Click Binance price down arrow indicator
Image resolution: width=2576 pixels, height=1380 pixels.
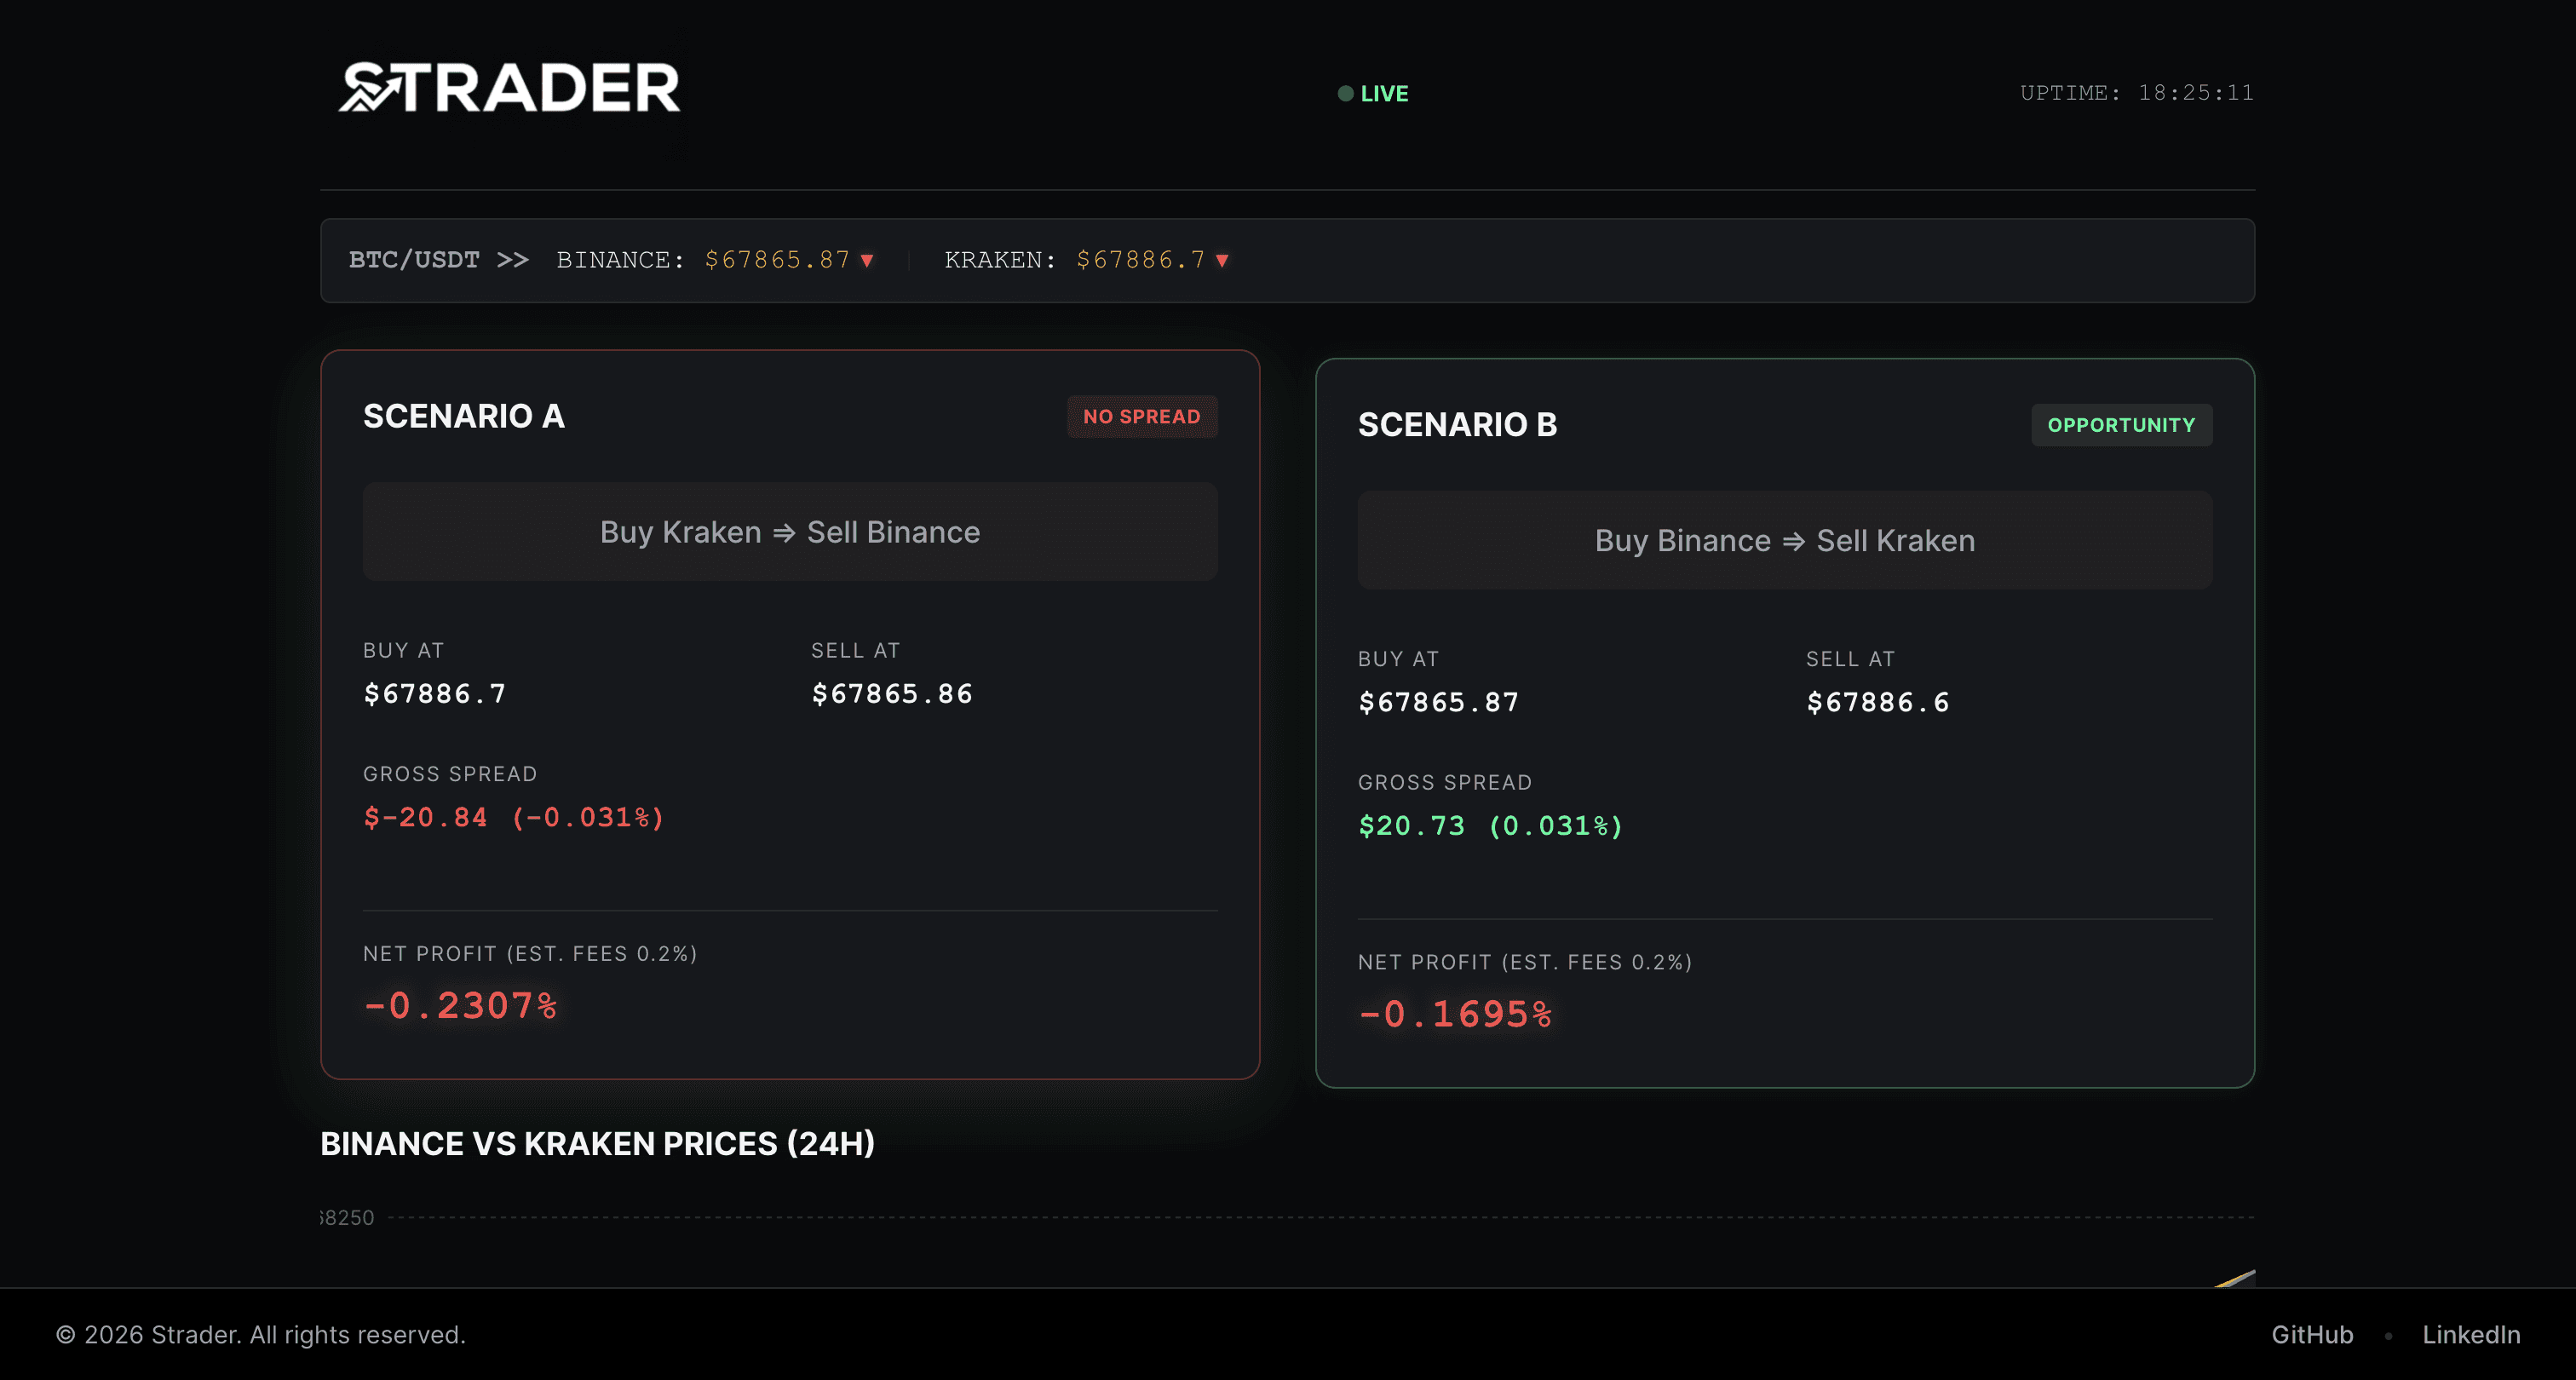867,261
